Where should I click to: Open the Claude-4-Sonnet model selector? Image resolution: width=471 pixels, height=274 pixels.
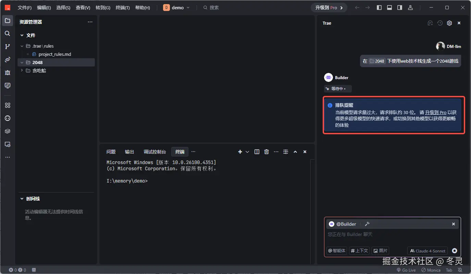[427, 250]
